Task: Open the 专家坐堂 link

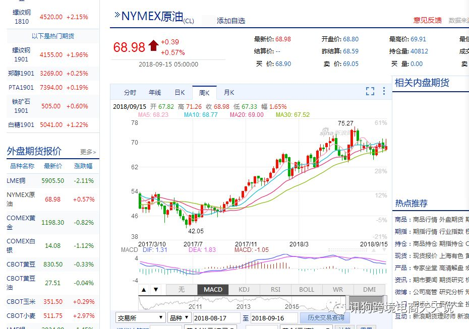Action: (x=425, y=268)
